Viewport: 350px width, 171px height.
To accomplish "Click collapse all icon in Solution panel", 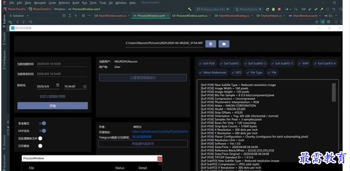I will (x=76, y=16).
